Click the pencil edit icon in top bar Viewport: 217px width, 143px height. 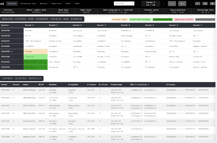pos(198,4)
